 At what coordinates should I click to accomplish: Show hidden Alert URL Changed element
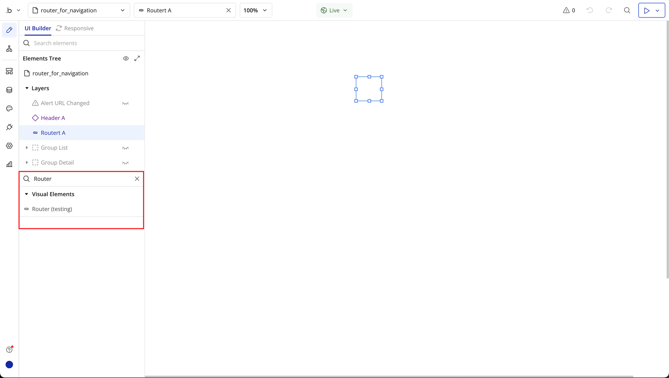coord(125,103)
